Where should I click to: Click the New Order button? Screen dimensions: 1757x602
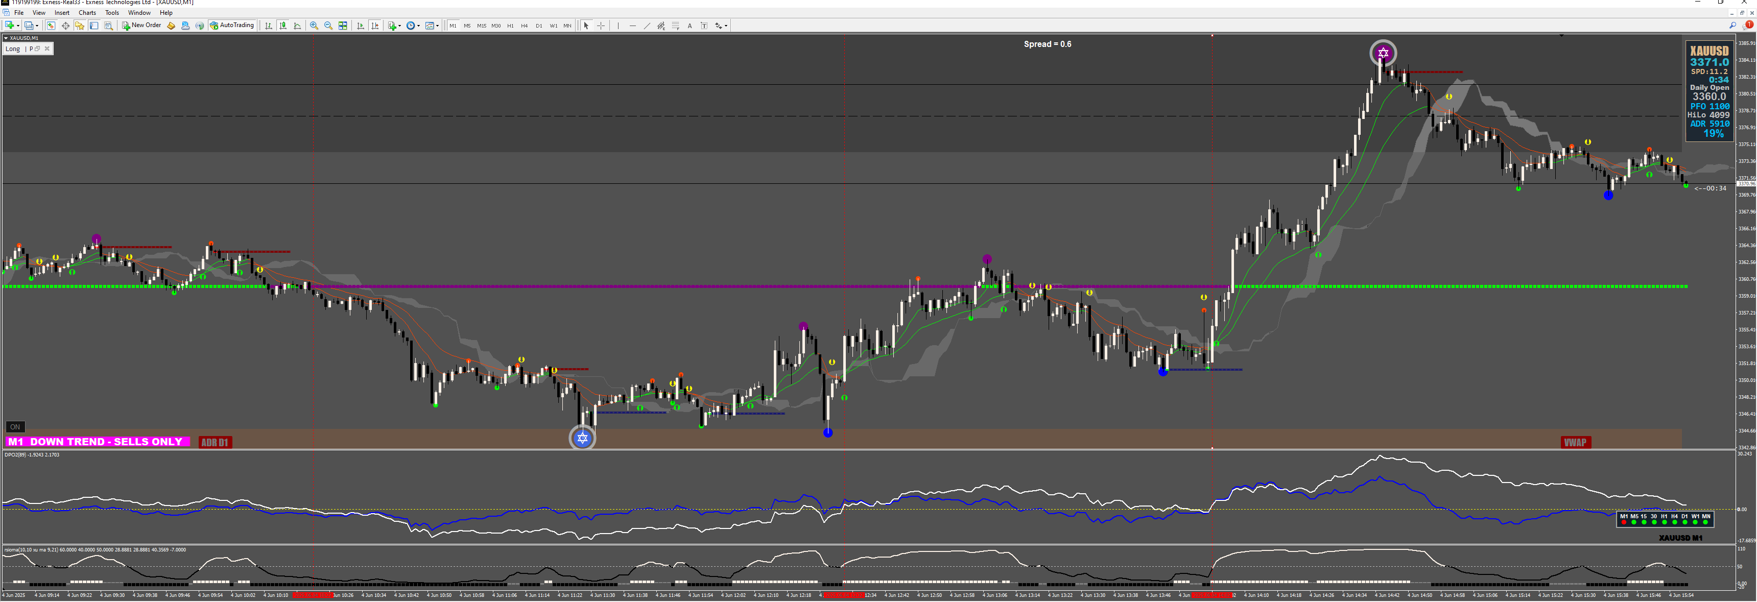(x=141, y=25)
